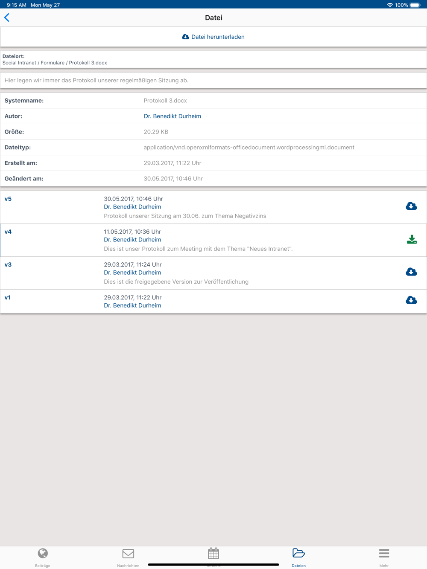This screenshot has width=427, height=569.
Task: Tap description text about Protokoll Sitzung
Action: point(97,81)
